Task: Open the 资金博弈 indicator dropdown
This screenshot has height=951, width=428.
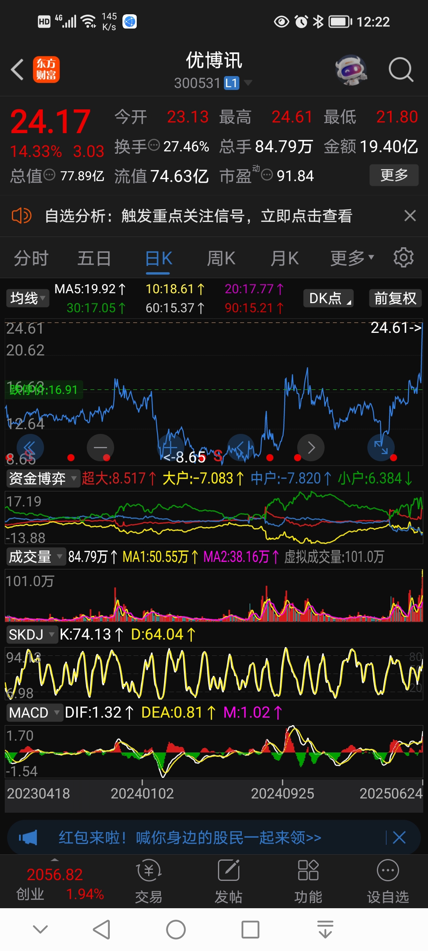Action: point(43,478)
